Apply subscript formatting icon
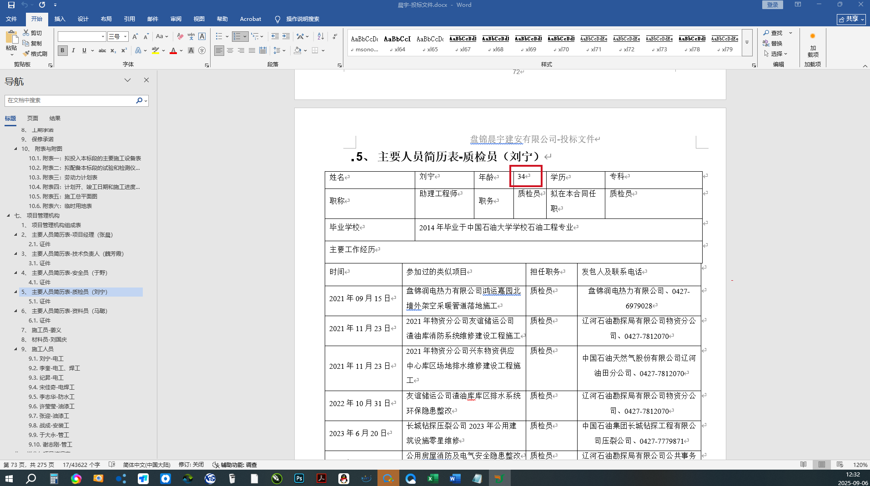This screenshot has height=486, width=870. click(x=113, y=50)
